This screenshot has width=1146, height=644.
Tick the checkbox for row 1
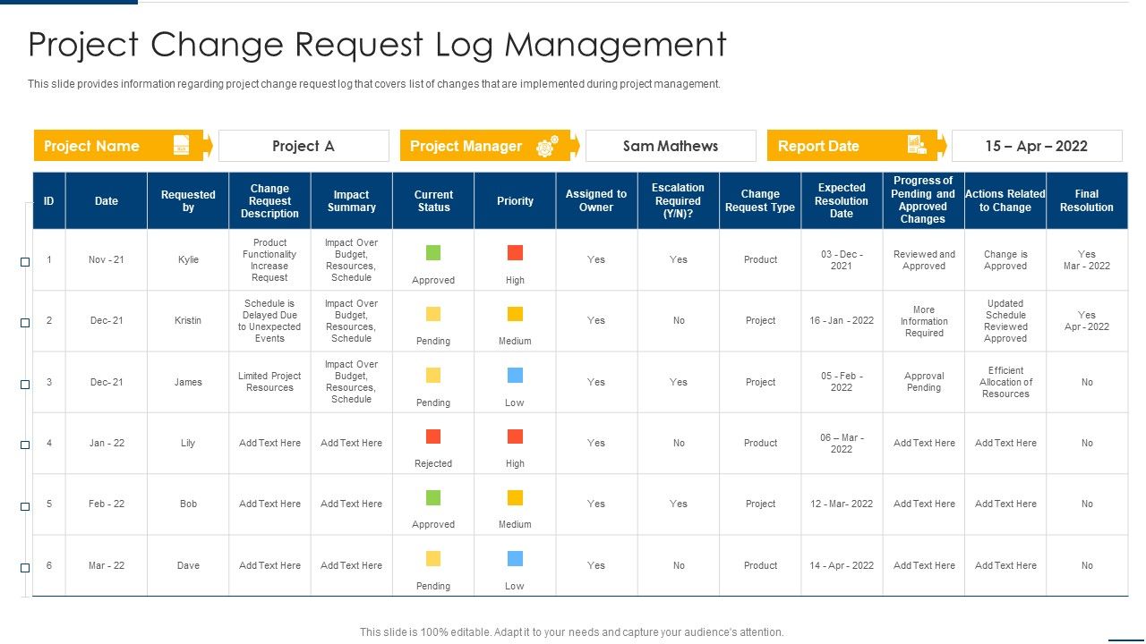(25, 262)
